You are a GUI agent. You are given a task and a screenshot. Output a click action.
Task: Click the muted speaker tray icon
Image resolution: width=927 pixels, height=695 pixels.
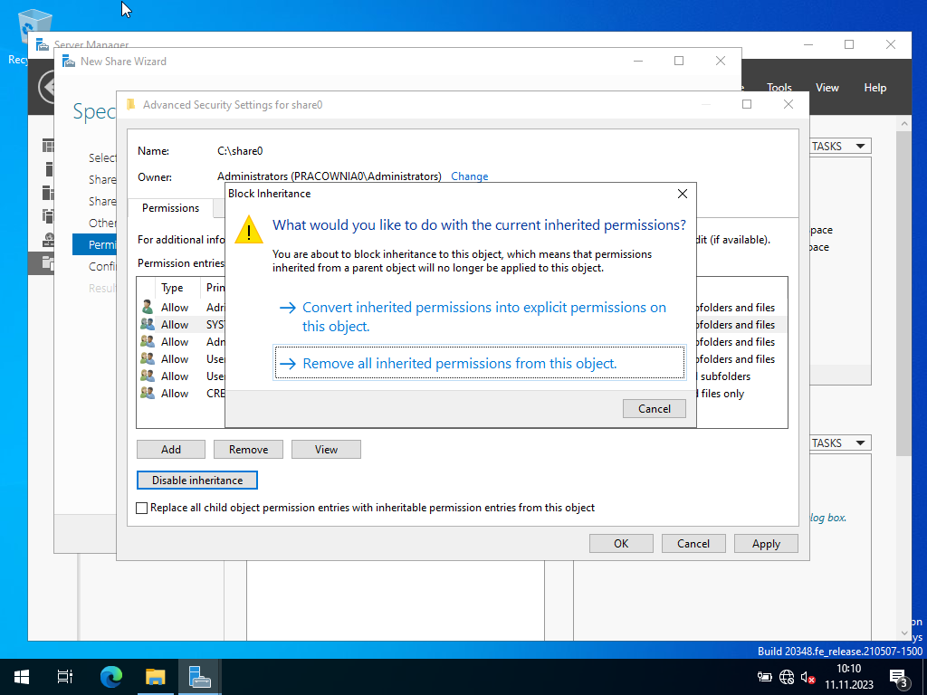tap(808, 677)
